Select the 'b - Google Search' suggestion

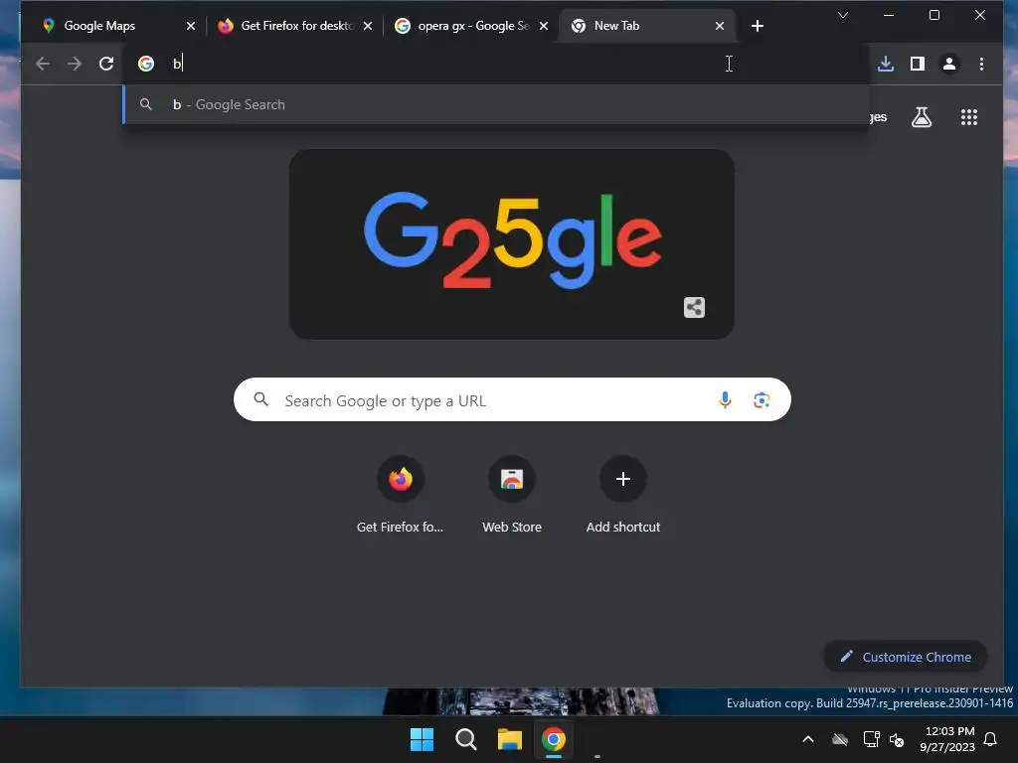(496, 104)
